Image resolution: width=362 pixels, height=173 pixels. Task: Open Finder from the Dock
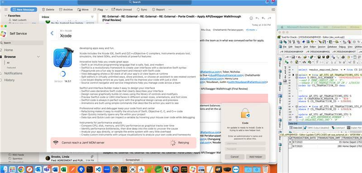(x=4, y=169)
